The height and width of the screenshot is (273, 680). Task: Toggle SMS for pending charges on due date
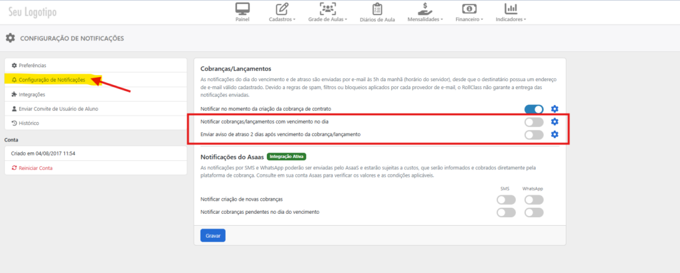(x=506, y=213)
